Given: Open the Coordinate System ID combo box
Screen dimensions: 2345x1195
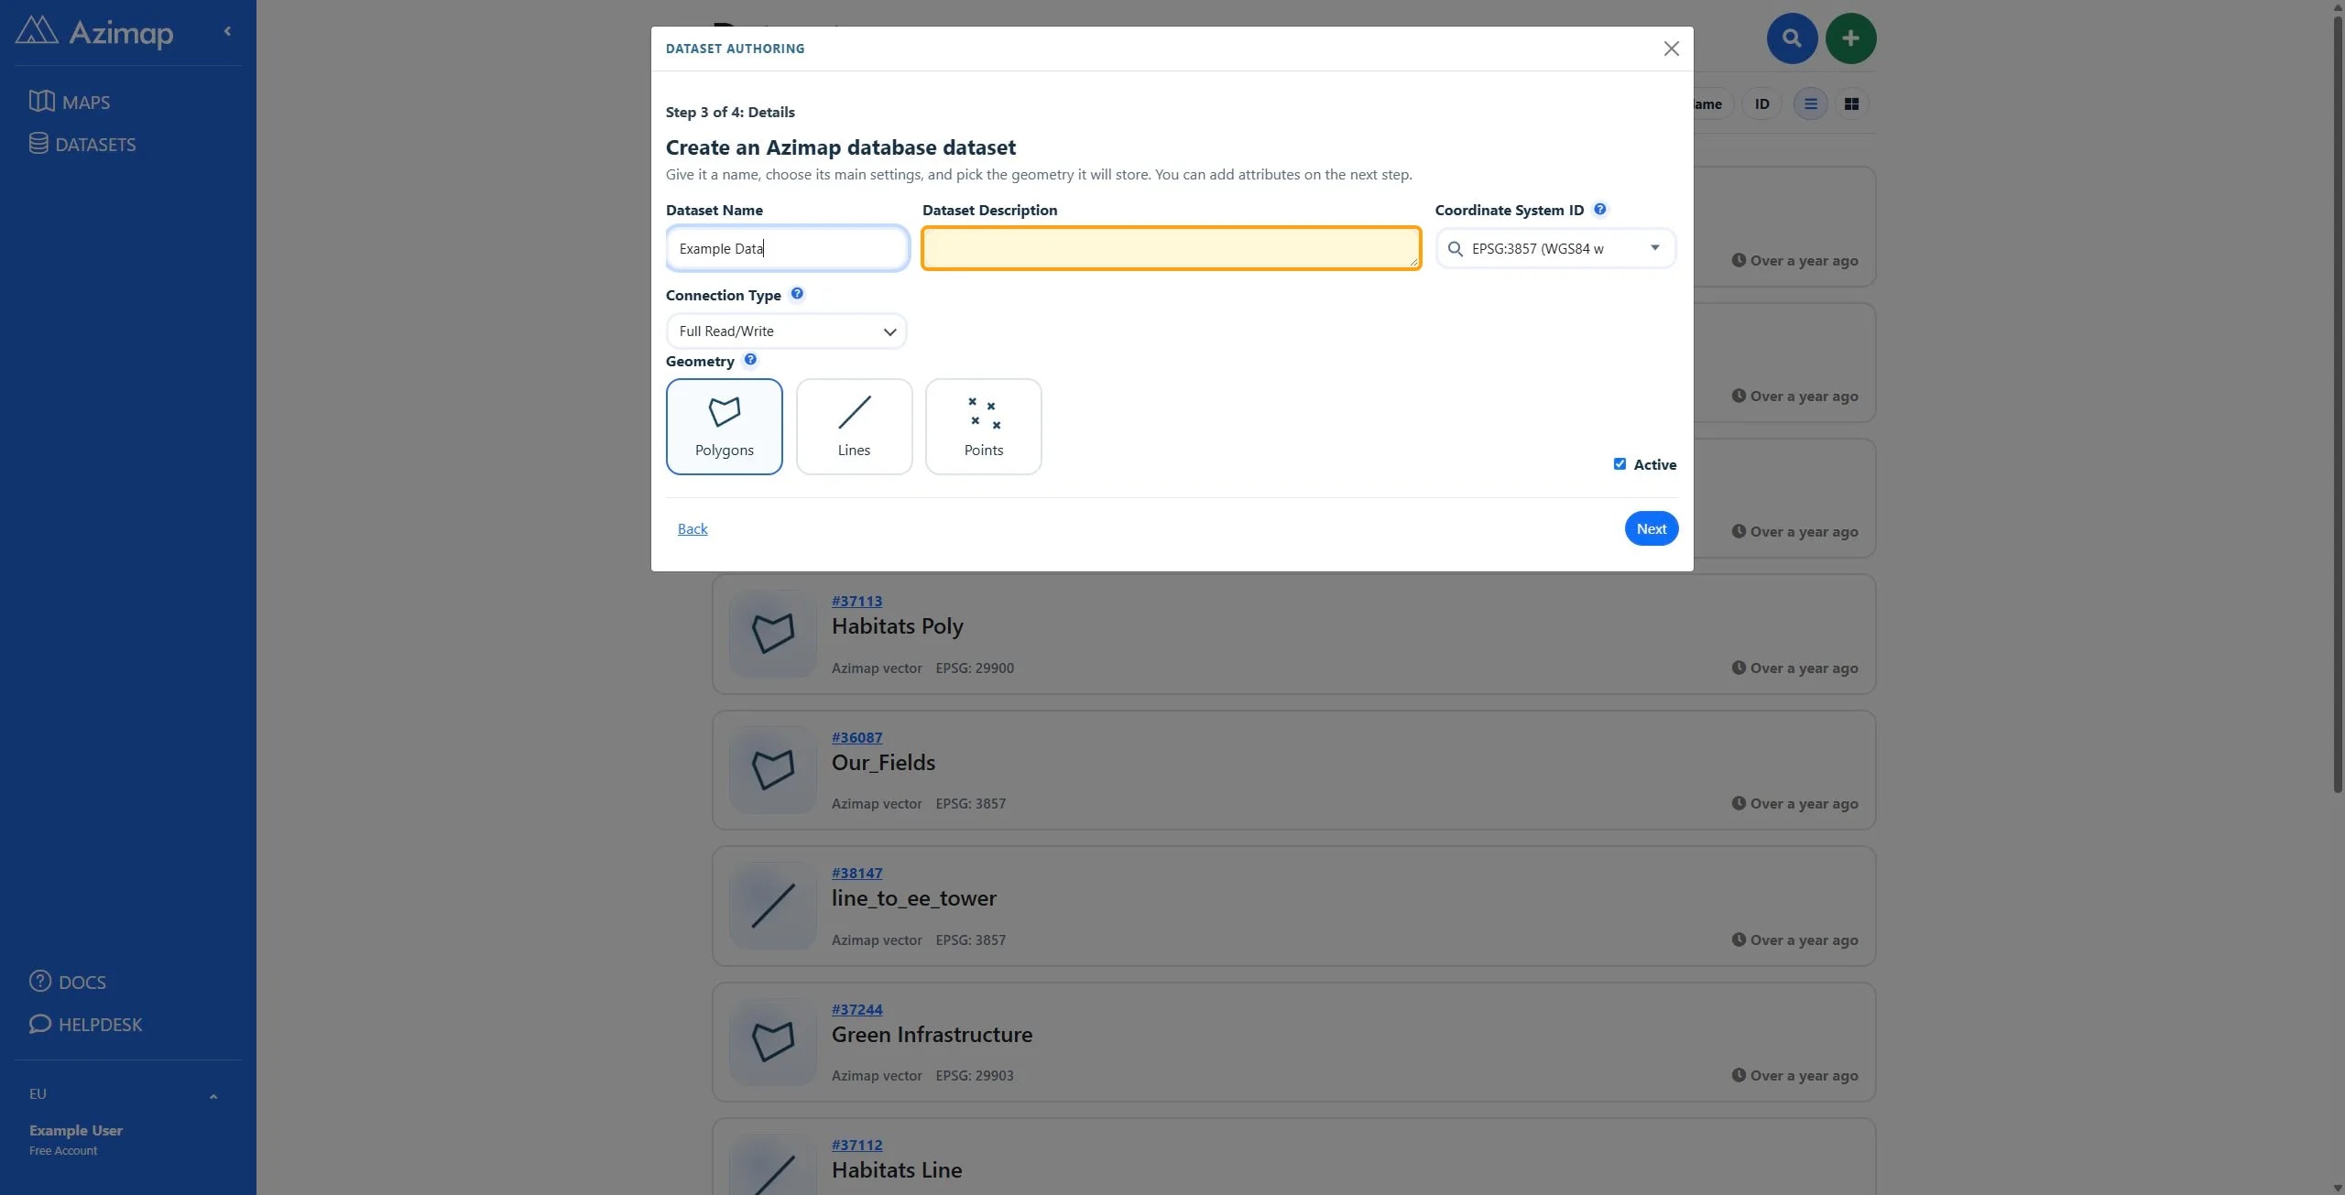Looking at the screenshot, I should [x=1554, y=248].
